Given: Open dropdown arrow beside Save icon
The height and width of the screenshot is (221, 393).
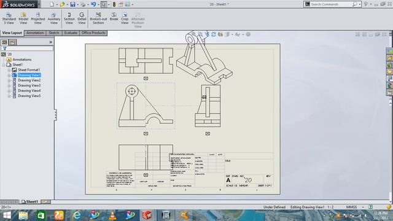Looking at the screenshot, I should click(x=78, y=4).
